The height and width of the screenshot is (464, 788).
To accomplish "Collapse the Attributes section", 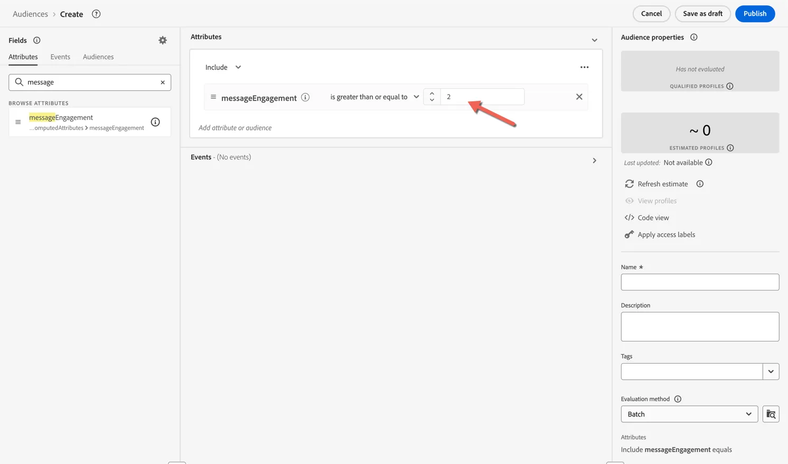I will tap(595, 40).
